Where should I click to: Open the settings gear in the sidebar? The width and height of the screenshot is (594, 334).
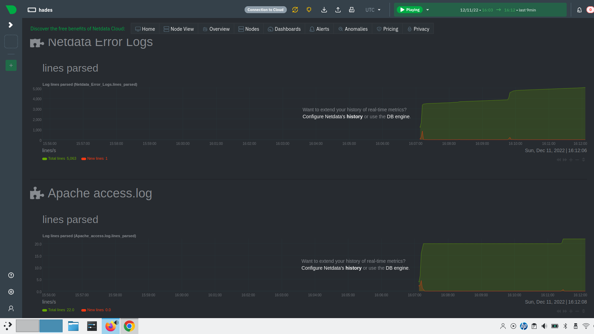coord(11,292)
